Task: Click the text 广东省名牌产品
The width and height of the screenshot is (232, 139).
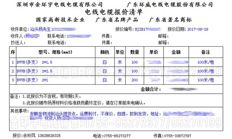Action: tap(117, 20)
